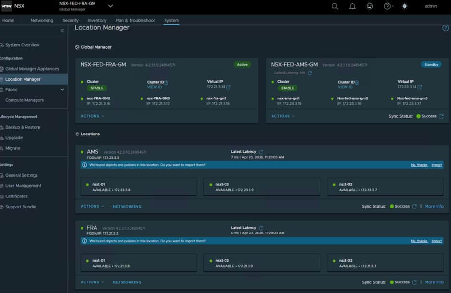Refresh Sync Status for NSX-FED-AMS-GM
Image resolution: width=451 pixels, height=293 pixels.
pos(441,116)
